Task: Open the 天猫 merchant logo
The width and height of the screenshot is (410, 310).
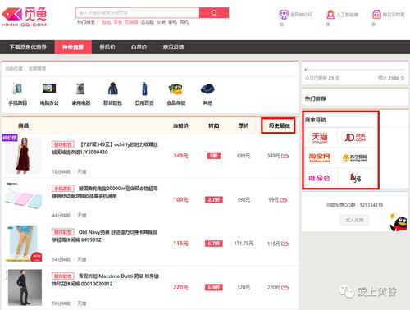Action: [x=320, y=138]
